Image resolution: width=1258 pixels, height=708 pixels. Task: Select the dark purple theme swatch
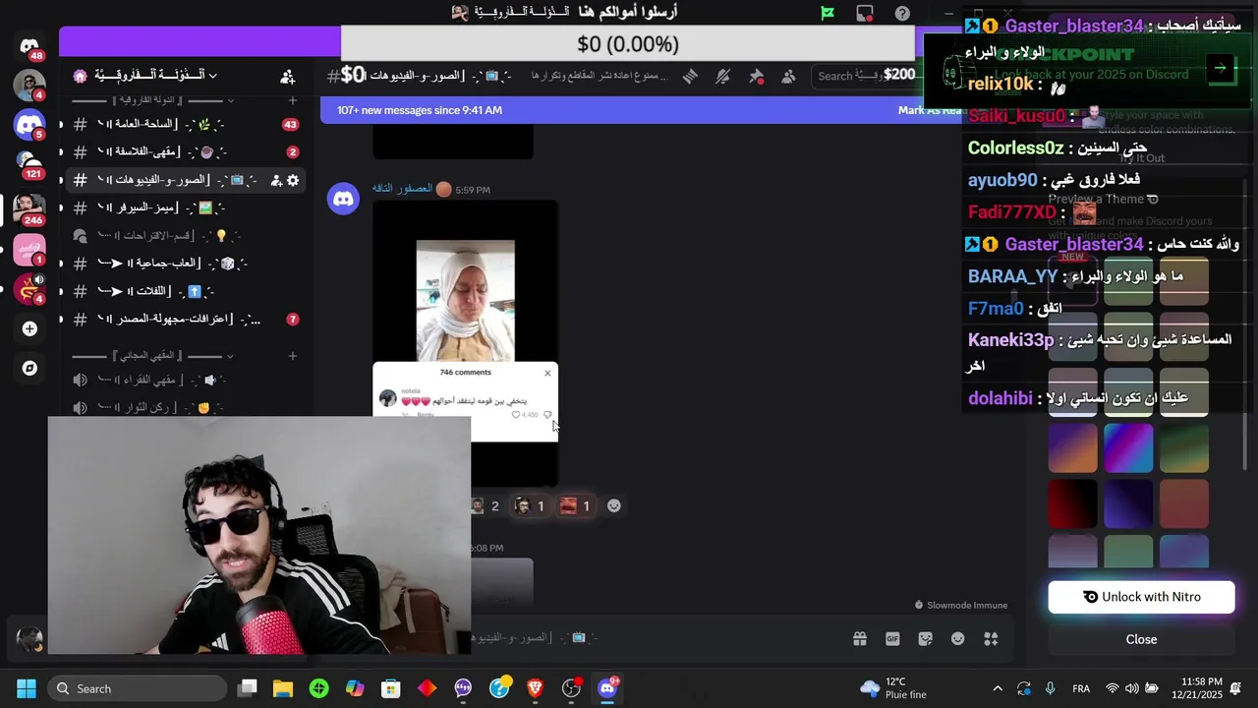[x=1128, y=504]
